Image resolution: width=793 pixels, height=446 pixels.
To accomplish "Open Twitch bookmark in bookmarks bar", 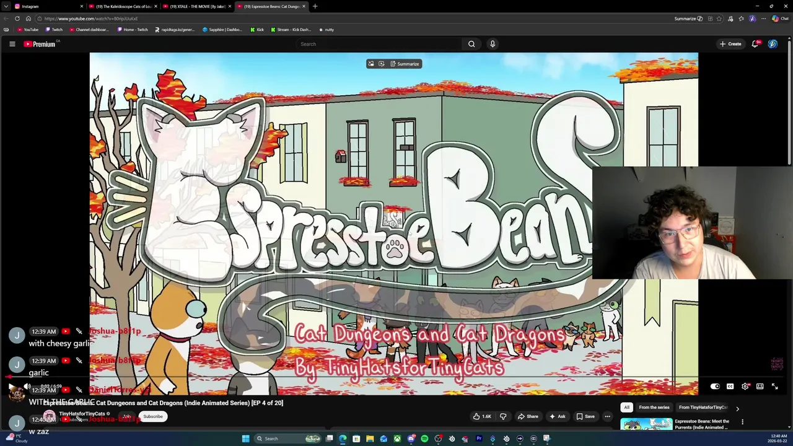I will pyautogui.click(x=54, y=29).
